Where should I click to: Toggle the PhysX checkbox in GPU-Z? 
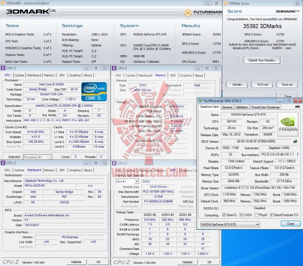click(256, 215)
